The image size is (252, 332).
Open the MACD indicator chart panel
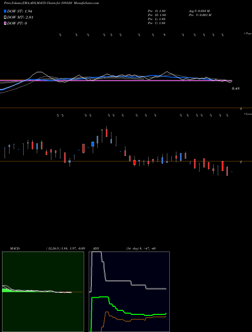coord(43,292)
